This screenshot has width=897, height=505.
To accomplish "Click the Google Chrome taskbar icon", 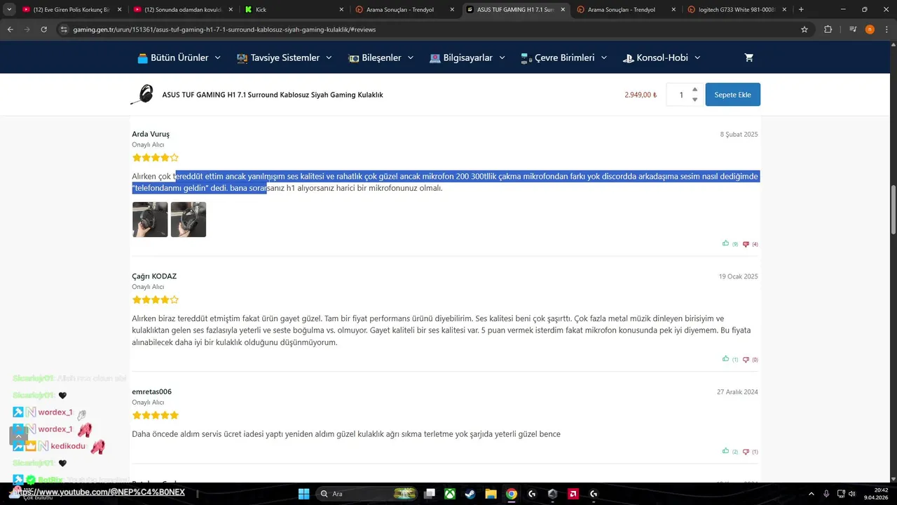I will click(x=512, y=494).
